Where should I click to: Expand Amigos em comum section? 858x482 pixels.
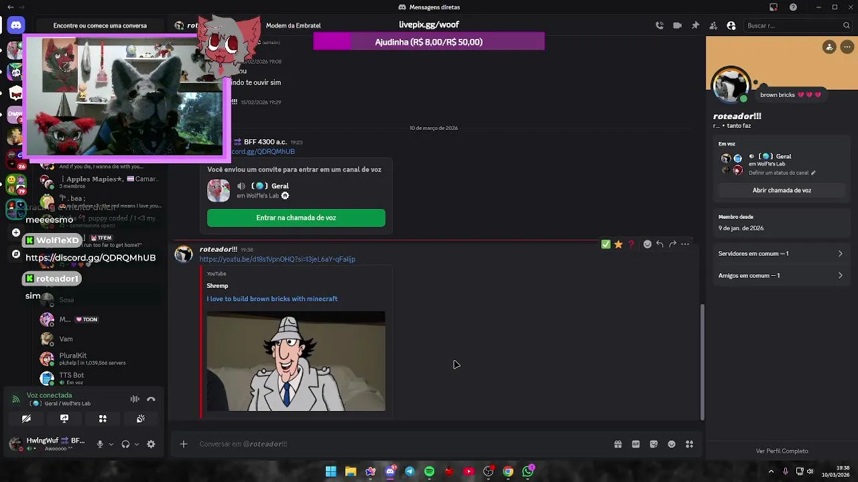pos(781,276)
